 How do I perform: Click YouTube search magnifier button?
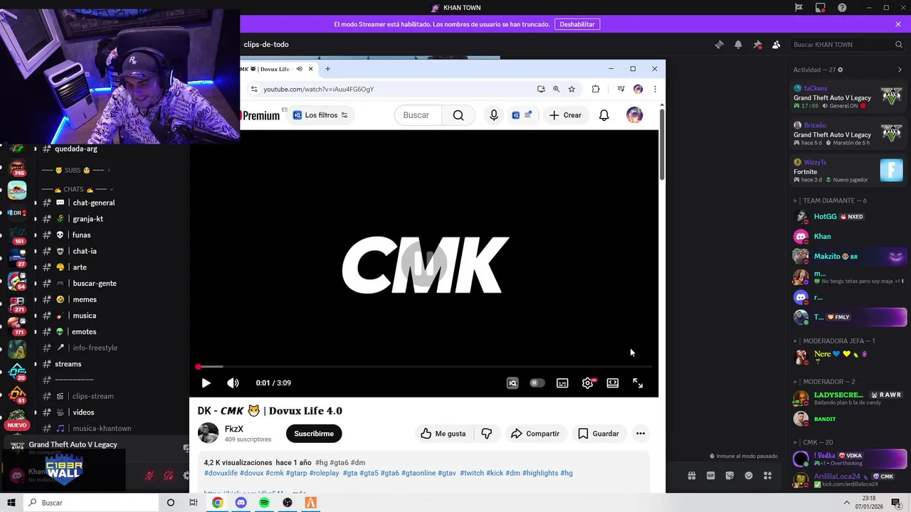pyautogui.click(x=458, y=115)
